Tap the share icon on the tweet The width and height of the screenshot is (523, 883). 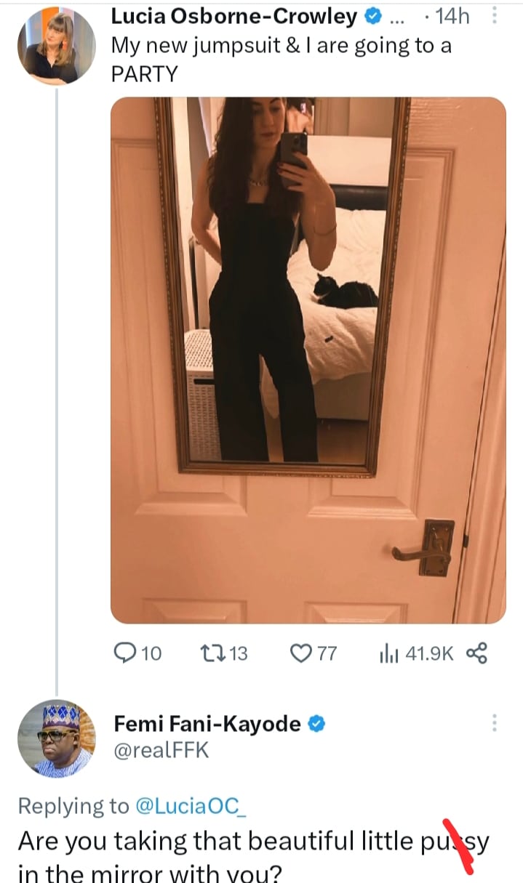pyautogui.click(x=475, y=653)
